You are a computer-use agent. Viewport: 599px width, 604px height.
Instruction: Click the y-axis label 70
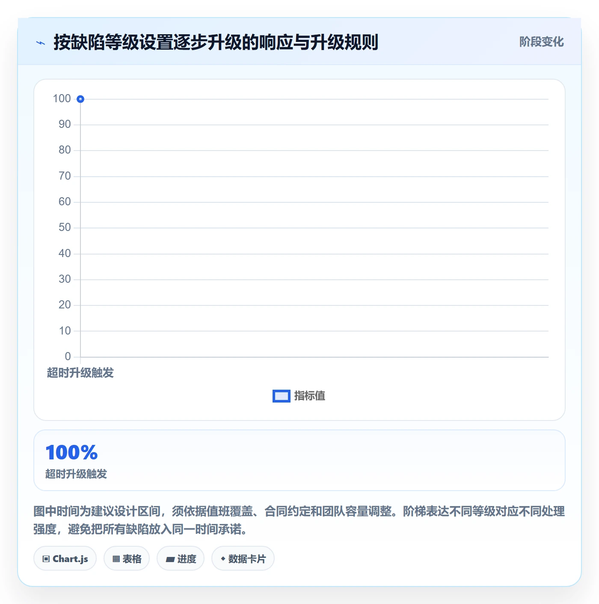pyautogui.click(x=65, y=176)
